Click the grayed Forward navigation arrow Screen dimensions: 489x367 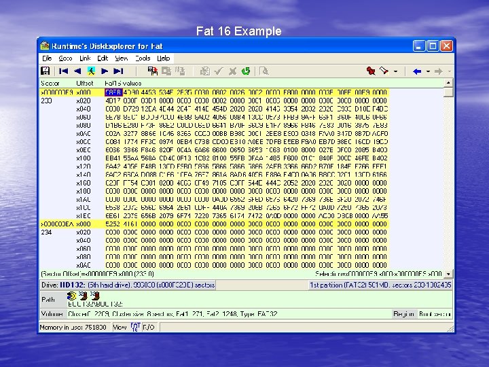click(x=439, y=71)
